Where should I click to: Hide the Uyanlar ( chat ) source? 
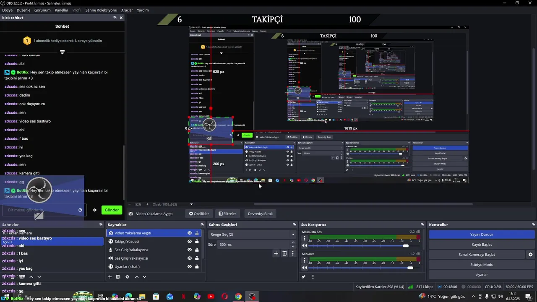(x=190, y=267)
